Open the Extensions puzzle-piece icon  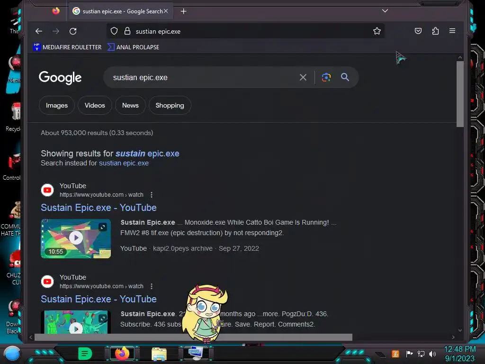[x=436, y=31]
